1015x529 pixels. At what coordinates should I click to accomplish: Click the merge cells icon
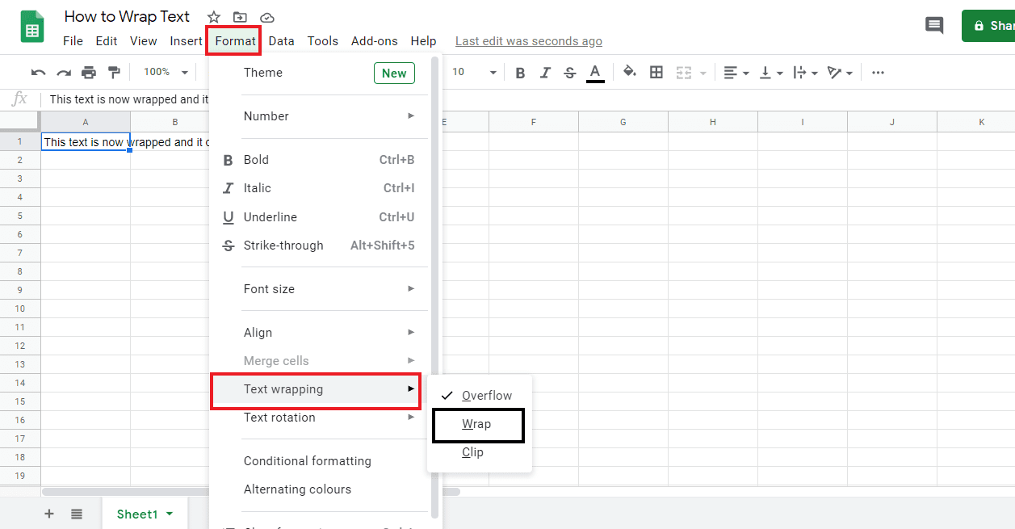(684, 73)
